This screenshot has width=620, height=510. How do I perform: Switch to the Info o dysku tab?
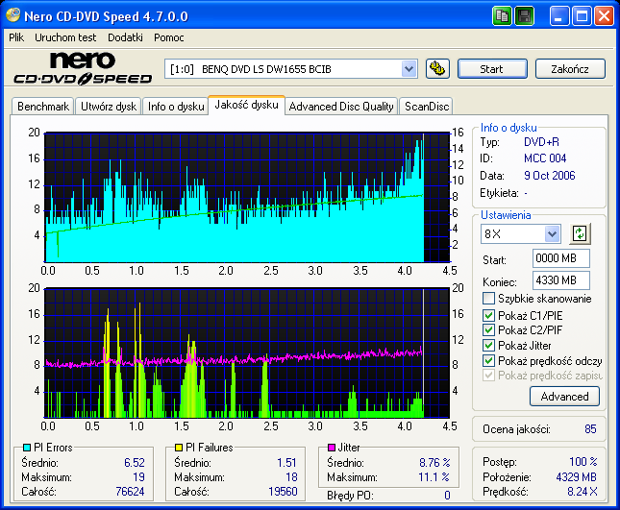(176, 107)
